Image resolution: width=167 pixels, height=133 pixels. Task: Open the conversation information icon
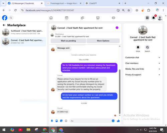coord(117,28)
